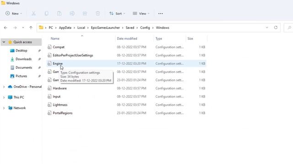
Task: Click the Copy toolbar icon
Action: coord(46,14)
